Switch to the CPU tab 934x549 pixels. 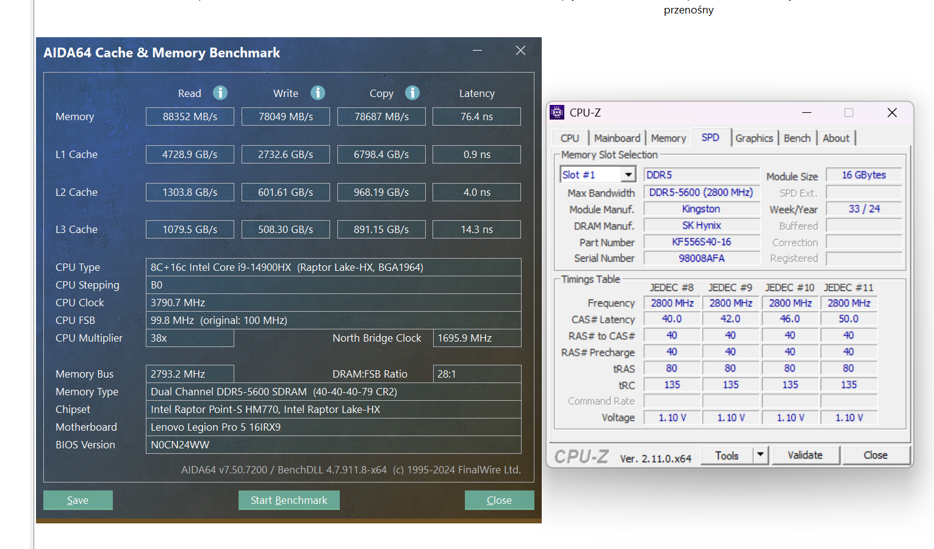click(x=570, y=138)
